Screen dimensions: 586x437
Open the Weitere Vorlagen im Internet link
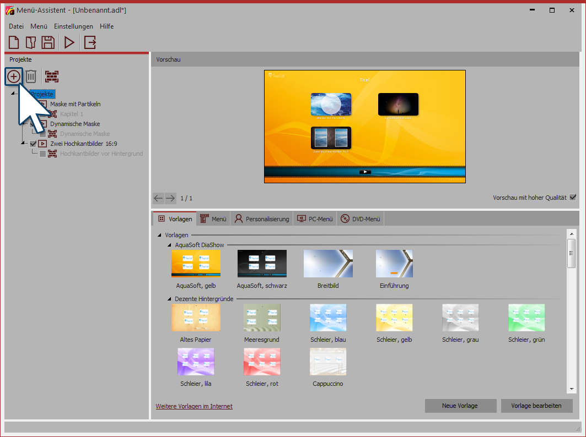(194, 406)
